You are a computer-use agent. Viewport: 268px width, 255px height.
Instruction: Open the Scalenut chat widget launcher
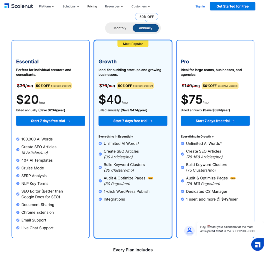coord(258,245)
